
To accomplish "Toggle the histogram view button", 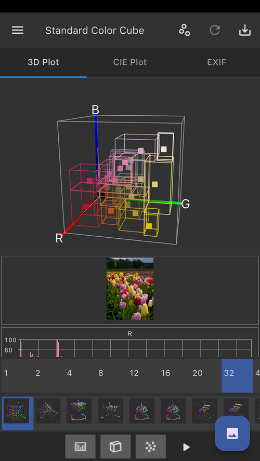I will [x=81, y=446].
